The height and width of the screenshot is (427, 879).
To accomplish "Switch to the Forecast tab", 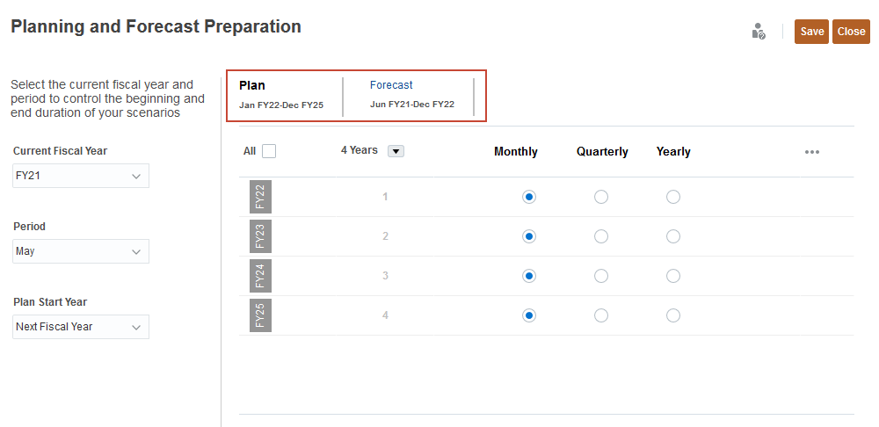I will (x=391, y=85).
